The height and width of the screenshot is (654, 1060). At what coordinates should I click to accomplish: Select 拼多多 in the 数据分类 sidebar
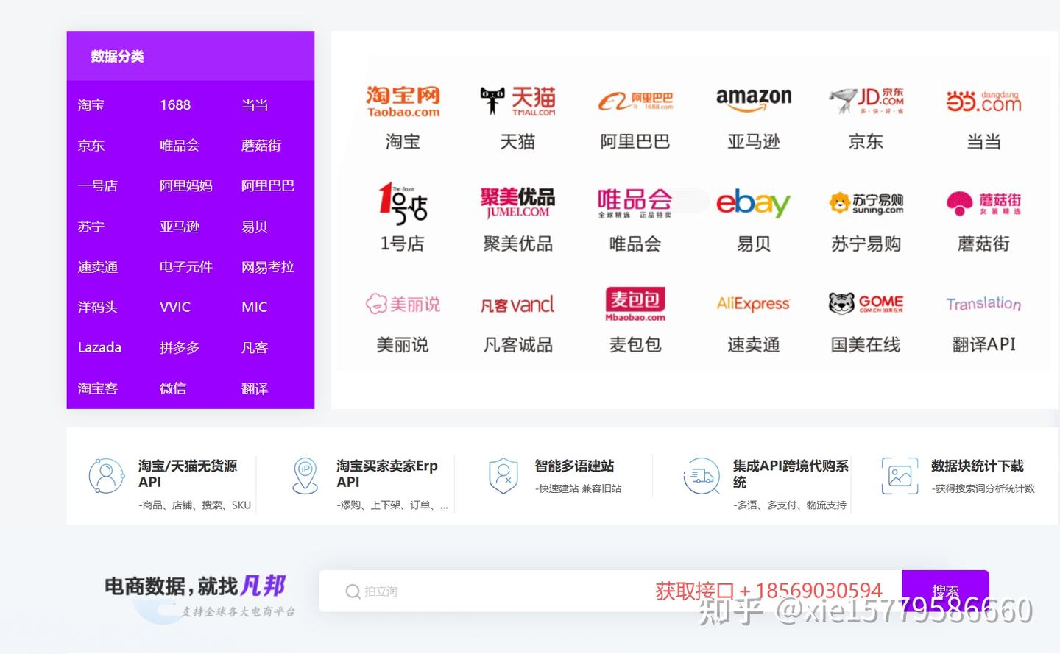(x=179, y=347)
